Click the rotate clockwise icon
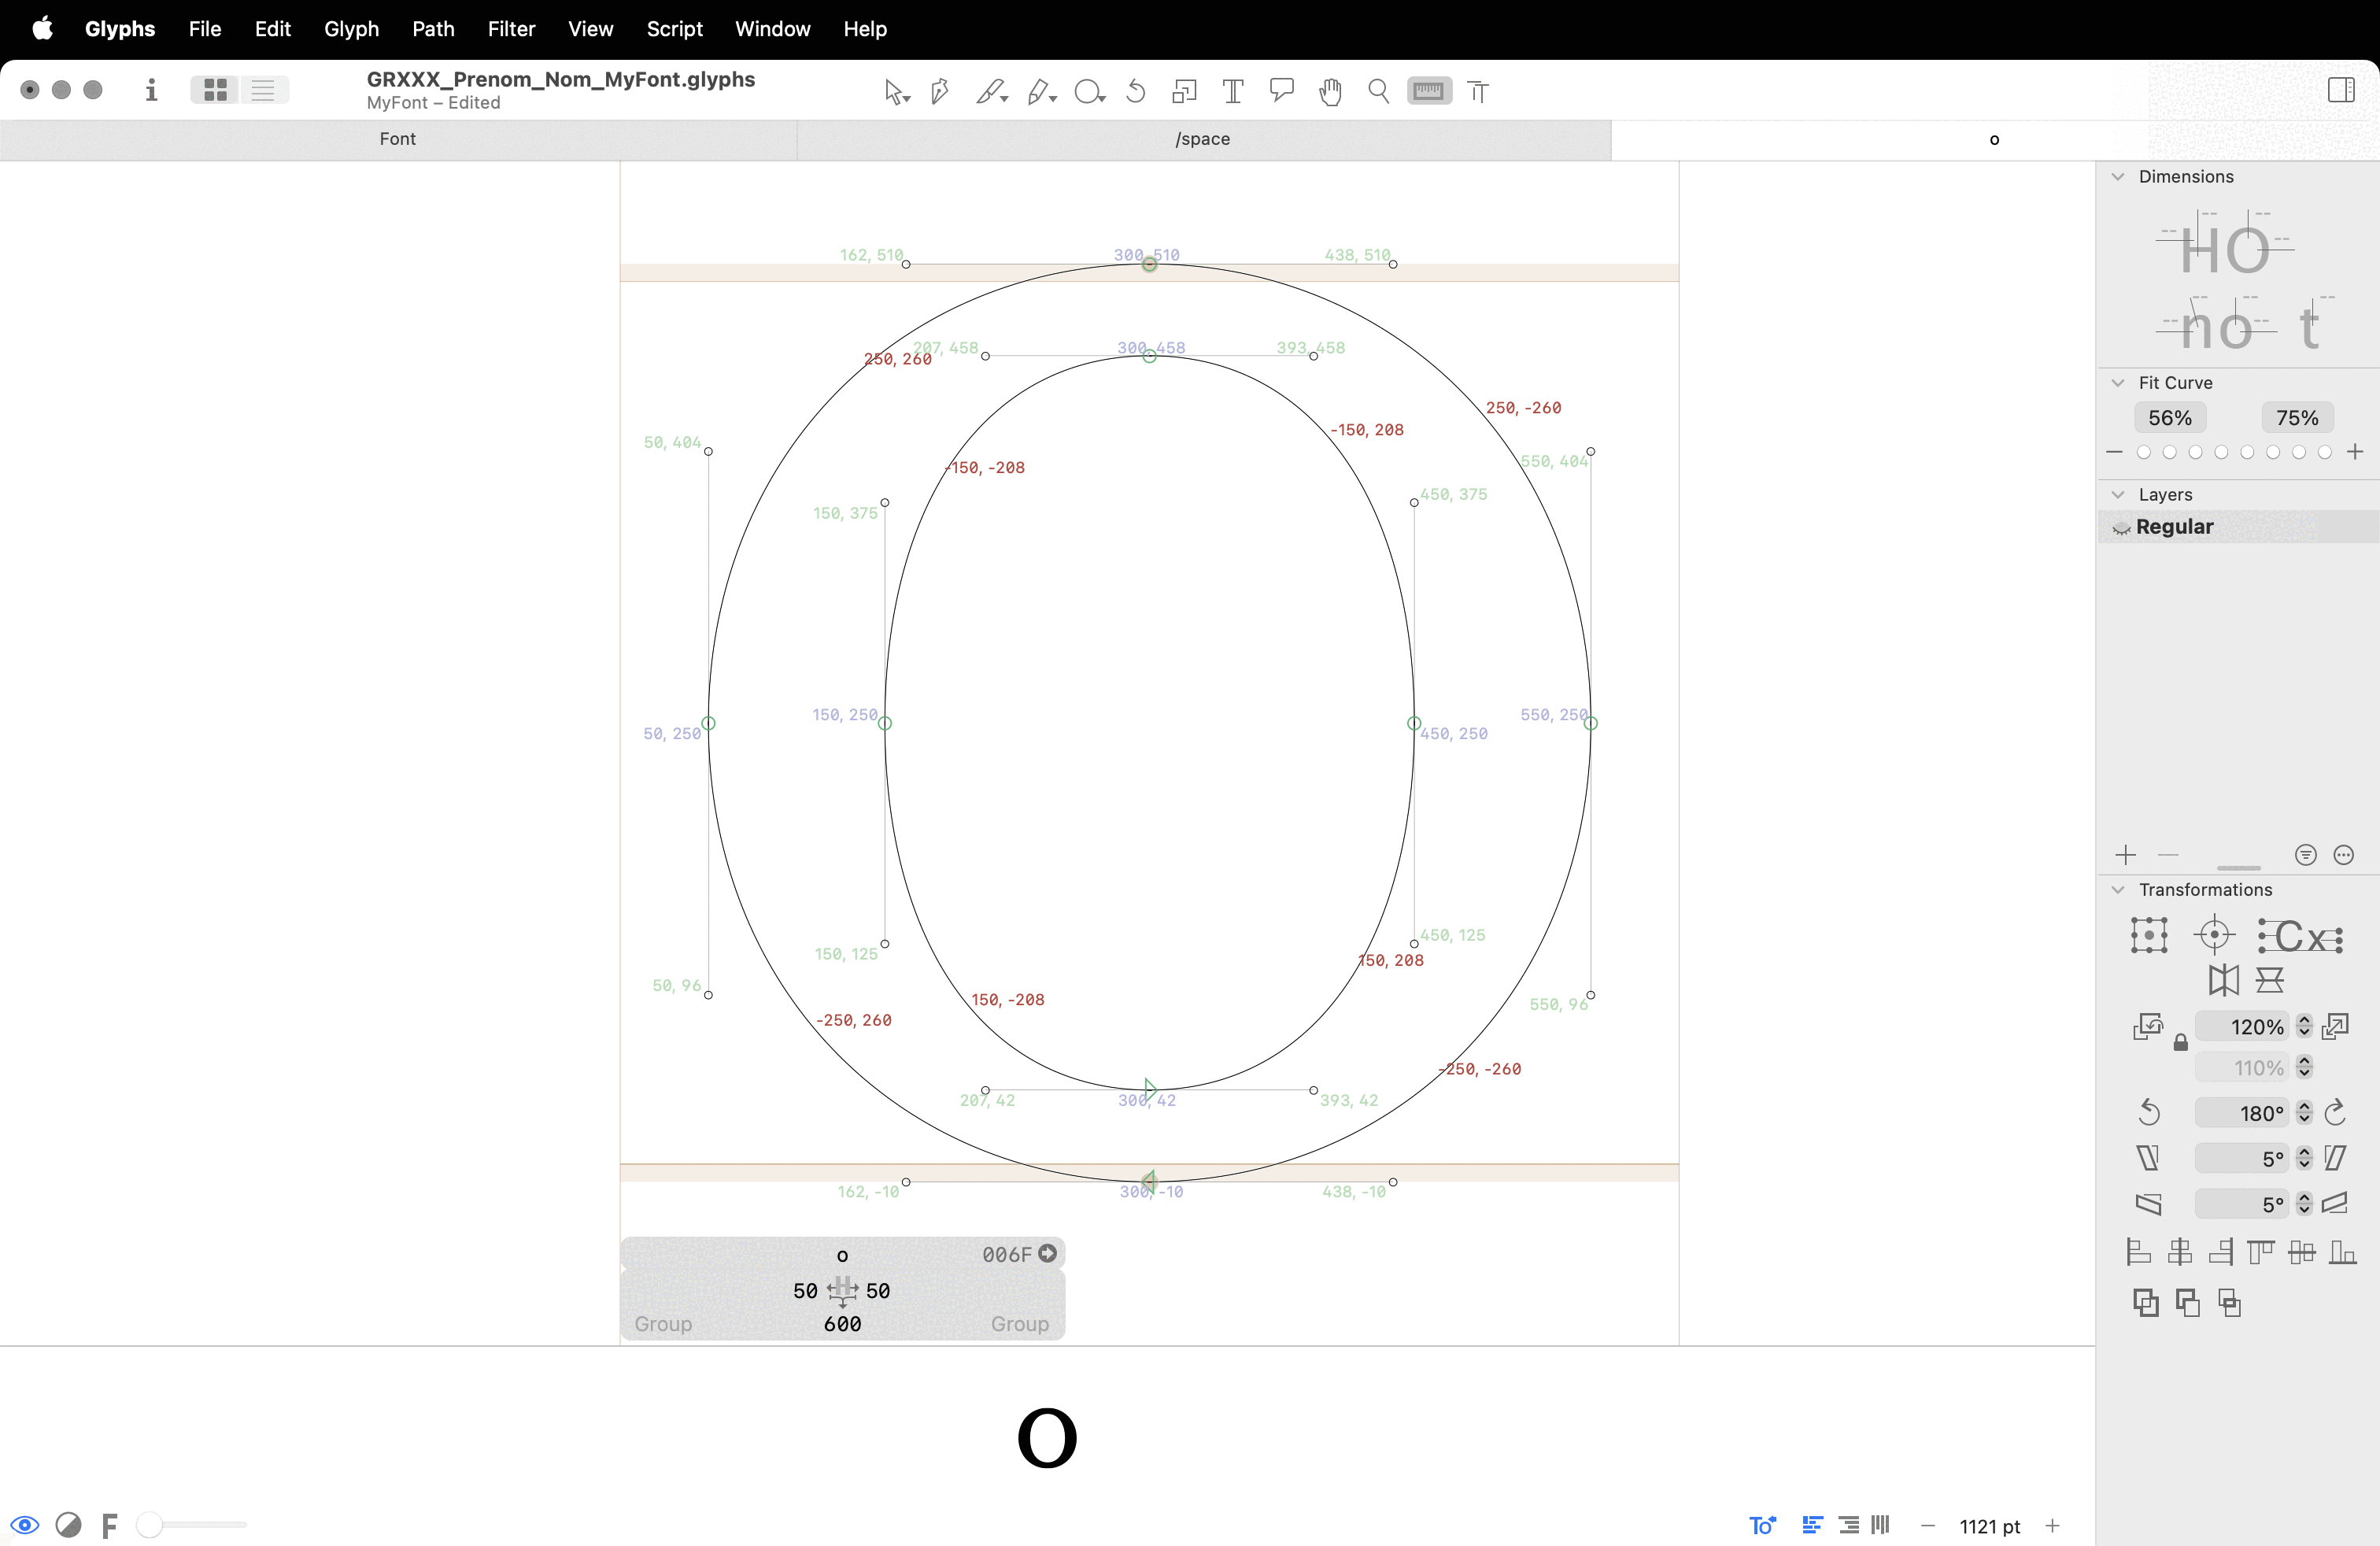 pyautogui.click(x=2336, y=1112)
